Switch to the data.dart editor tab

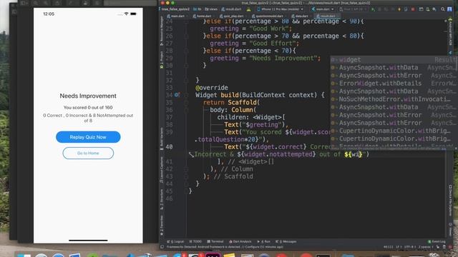300,16
